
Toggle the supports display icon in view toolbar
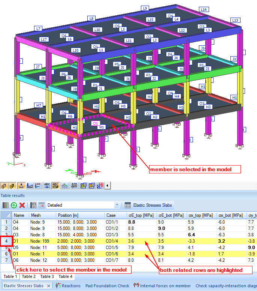[x=21, y=185]
